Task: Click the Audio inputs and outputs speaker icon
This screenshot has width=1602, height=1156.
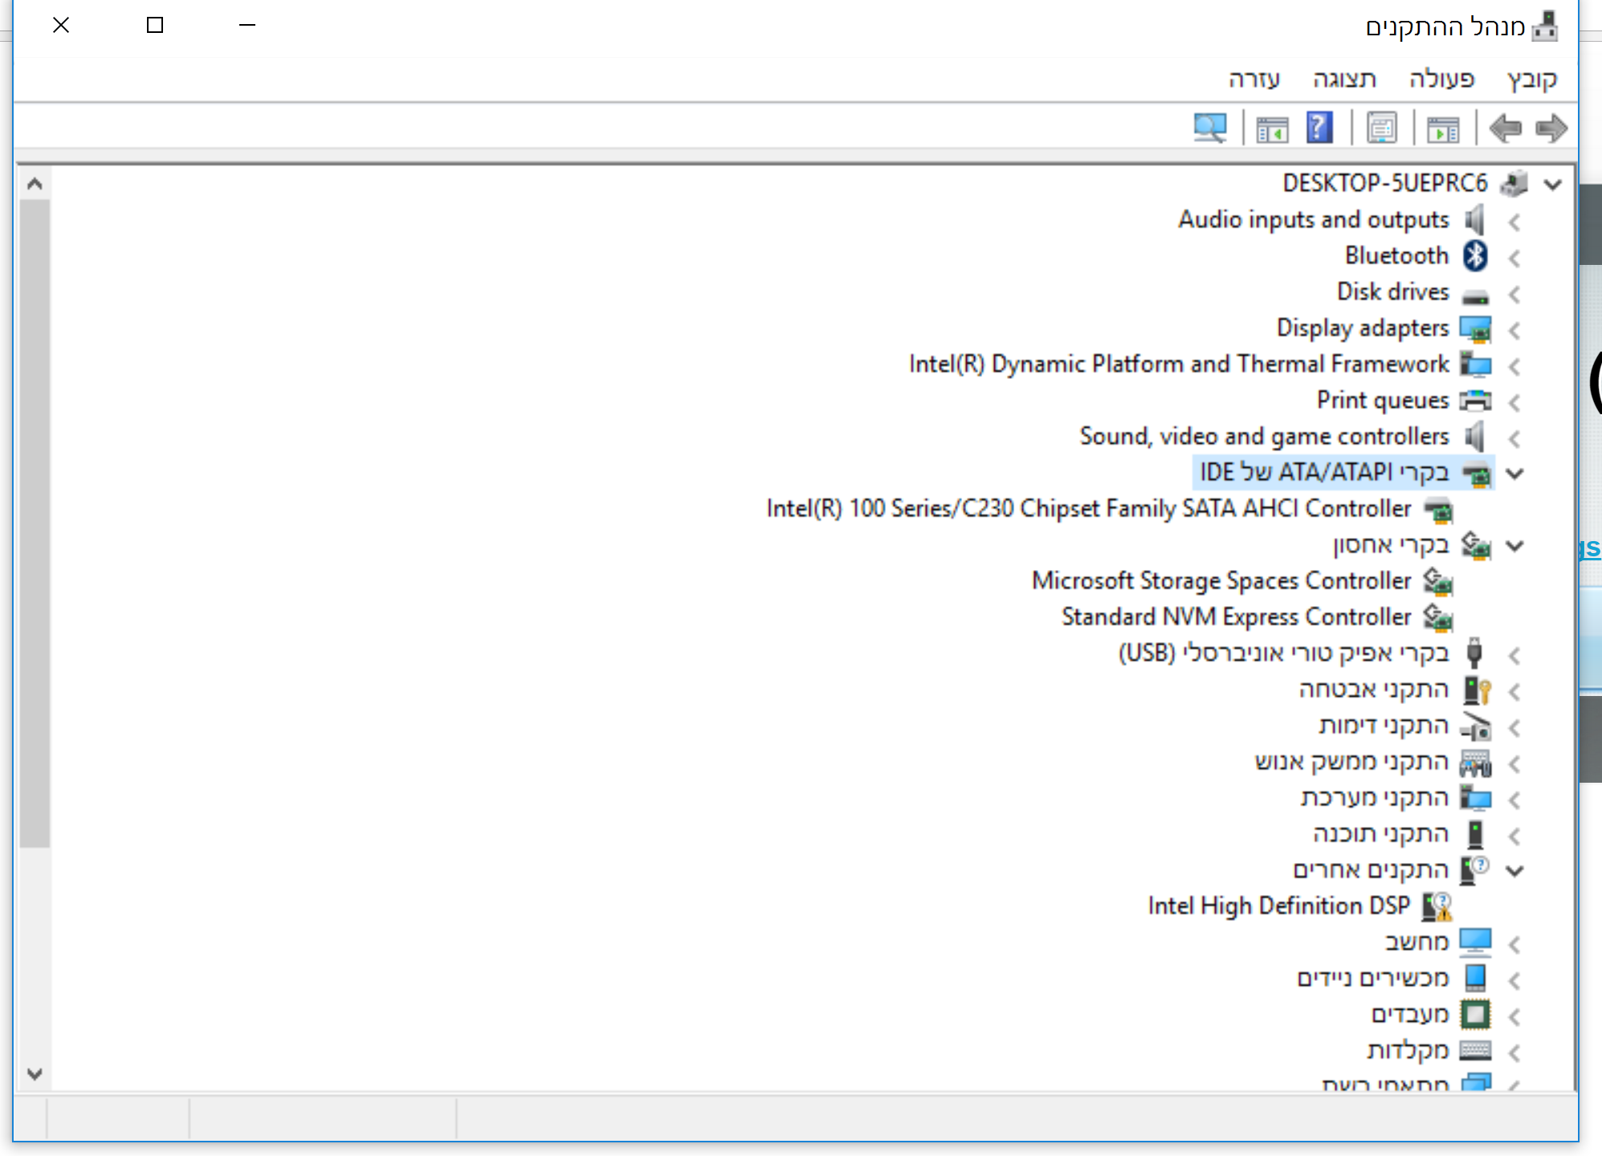Action: coord(1475,220)
